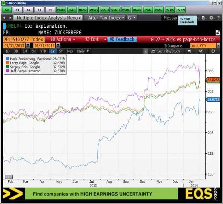Click the yellow double-chevron banner icon
Screen dimensions: 223x204
tap(13, 193)
